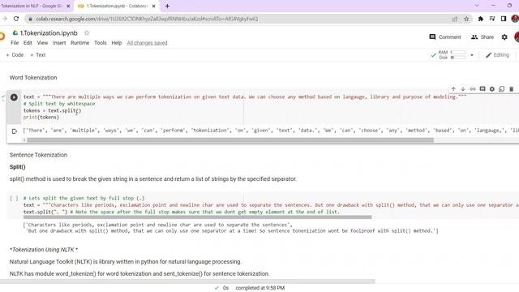Open the View menu
The width and height of the screenshot is (519, 292).
(42, 43)
